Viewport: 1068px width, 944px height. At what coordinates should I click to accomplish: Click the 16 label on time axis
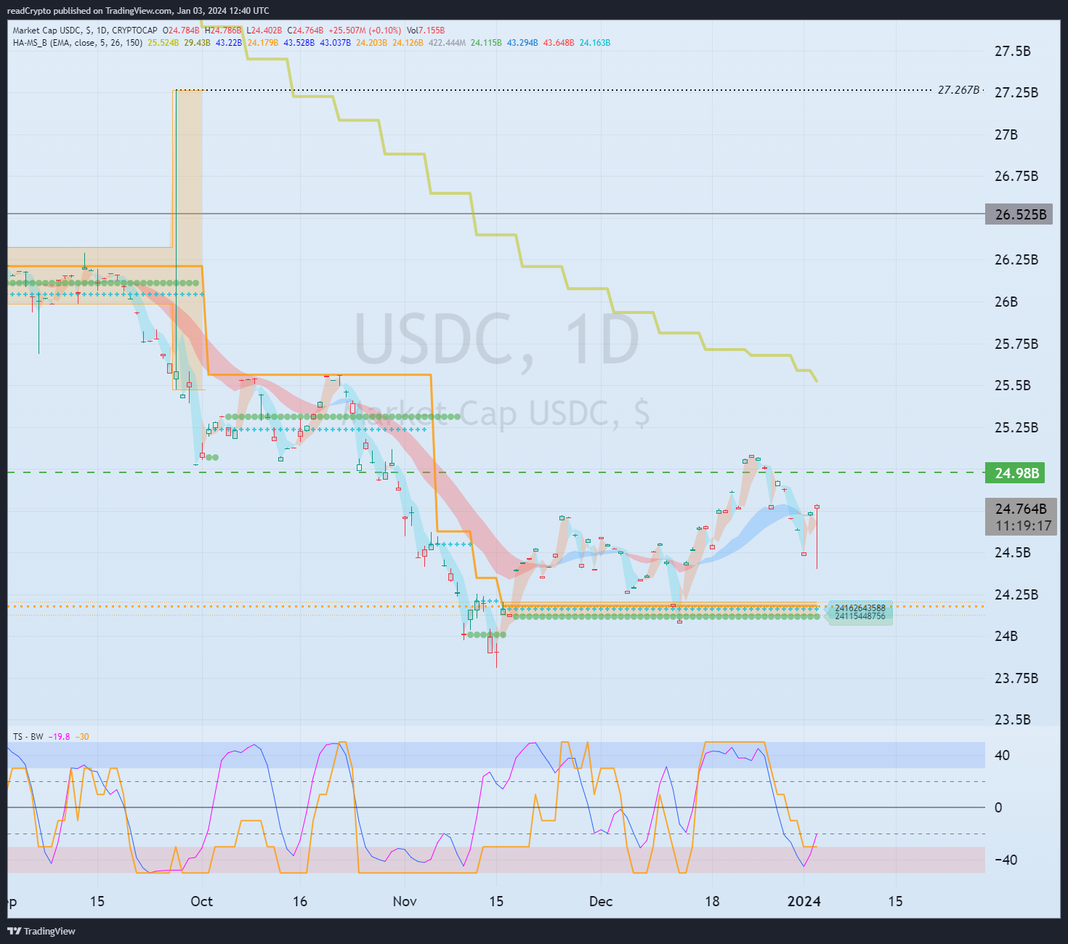(300, 901)
